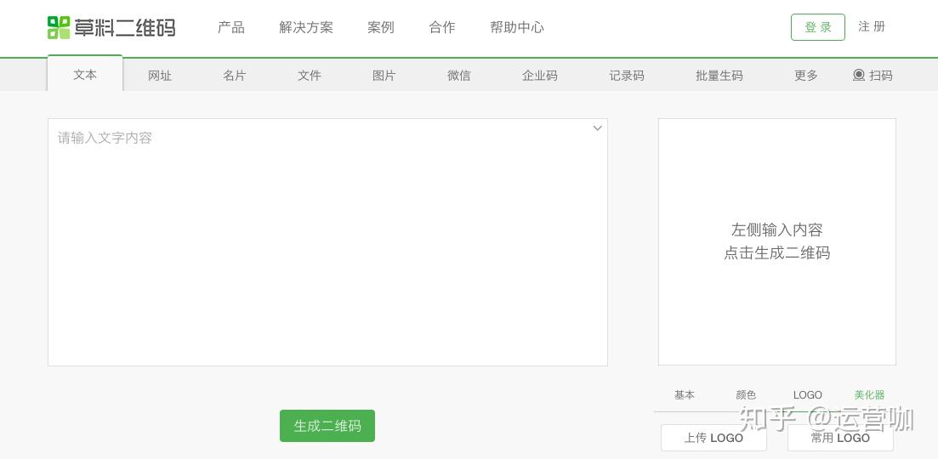Open the 合作 menu item
Image resolution: width=938 pixels, height=459 pixels.
[441, 27]
